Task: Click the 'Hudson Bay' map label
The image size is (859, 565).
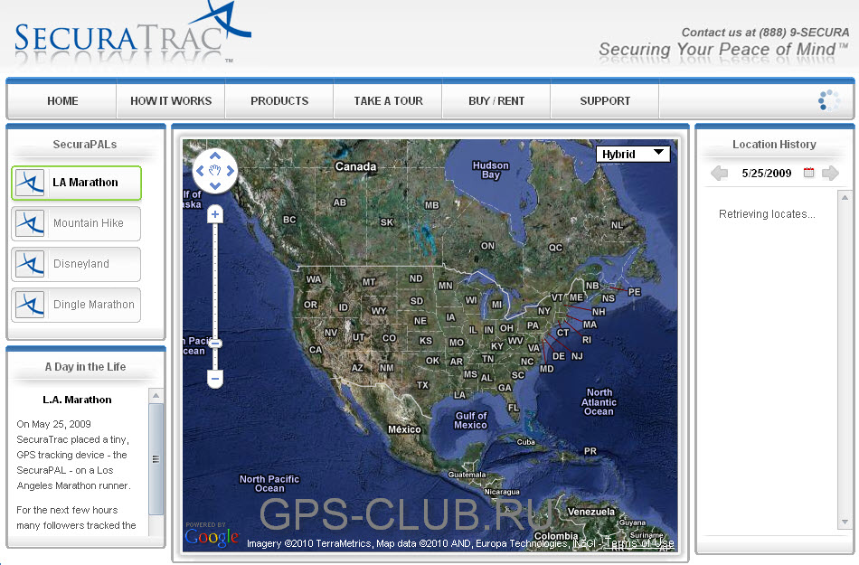Action: click(x=491, y=170)
